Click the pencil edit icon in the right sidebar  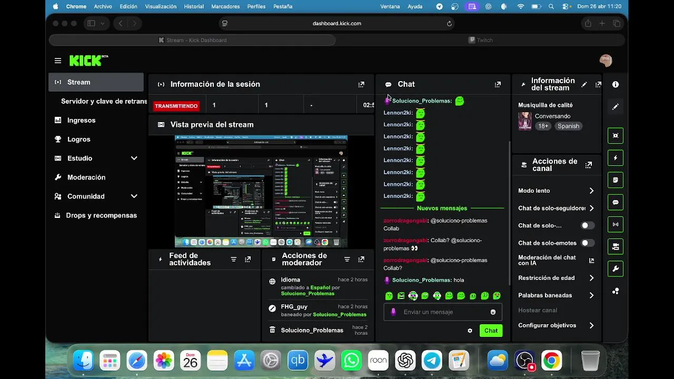pyautogui.click(x=616, y=107)
